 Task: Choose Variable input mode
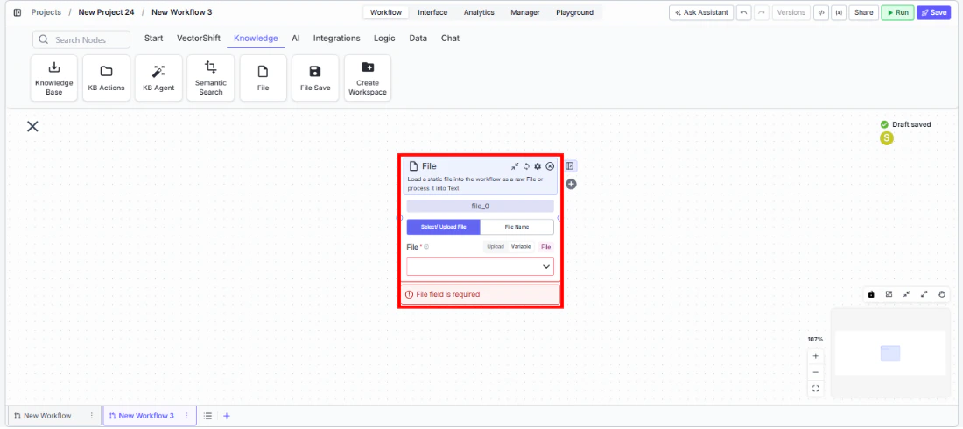coord(521,247)
